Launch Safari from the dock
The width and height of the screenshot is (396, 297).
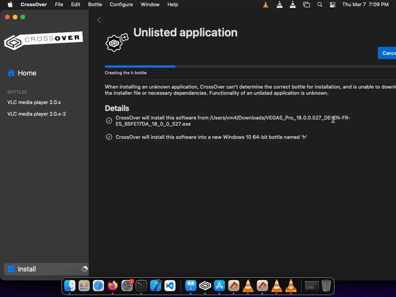point(98,286)
